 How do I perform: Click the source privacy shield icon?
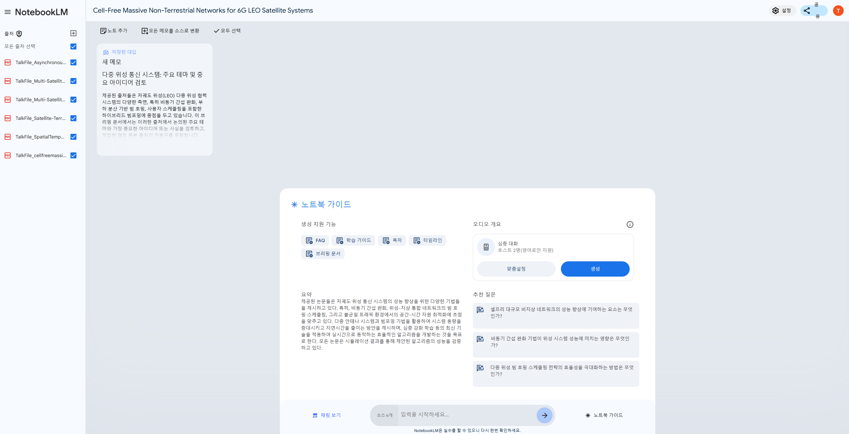click(x=19, y=34)
